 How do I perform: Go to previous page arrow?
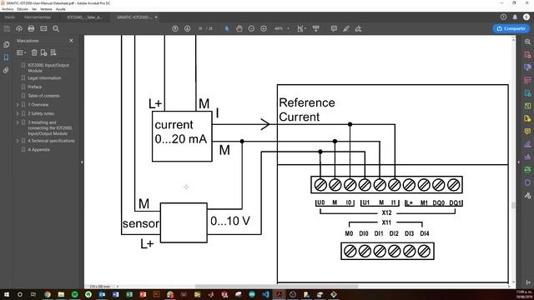click(x=175, y=29)
